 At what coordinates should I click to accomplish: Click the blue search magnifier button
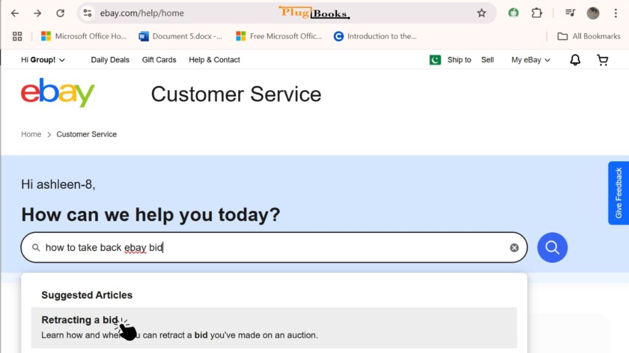coord(552,248)
